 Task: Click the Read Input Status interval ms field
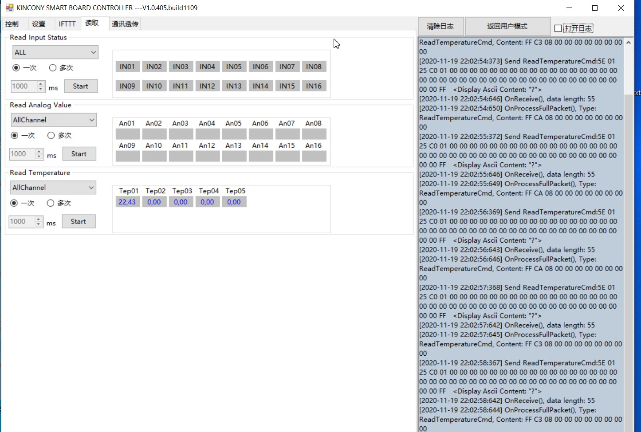pos(24,86)
